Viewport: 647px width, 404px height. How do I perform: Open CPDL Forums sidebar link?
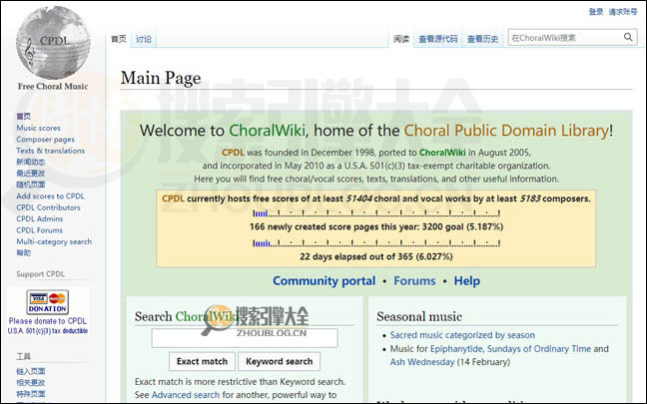(39, 230)
